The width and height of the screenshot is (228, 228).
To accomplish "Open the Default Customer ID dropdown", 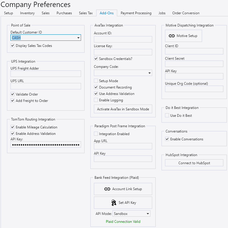I will click(x=78, y=38).
